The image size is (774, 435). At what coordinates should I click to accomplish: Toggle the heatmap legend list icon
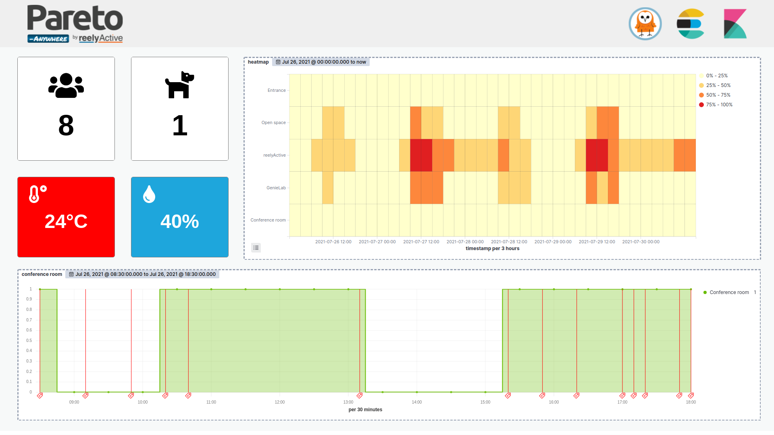[x=256, y=248]
